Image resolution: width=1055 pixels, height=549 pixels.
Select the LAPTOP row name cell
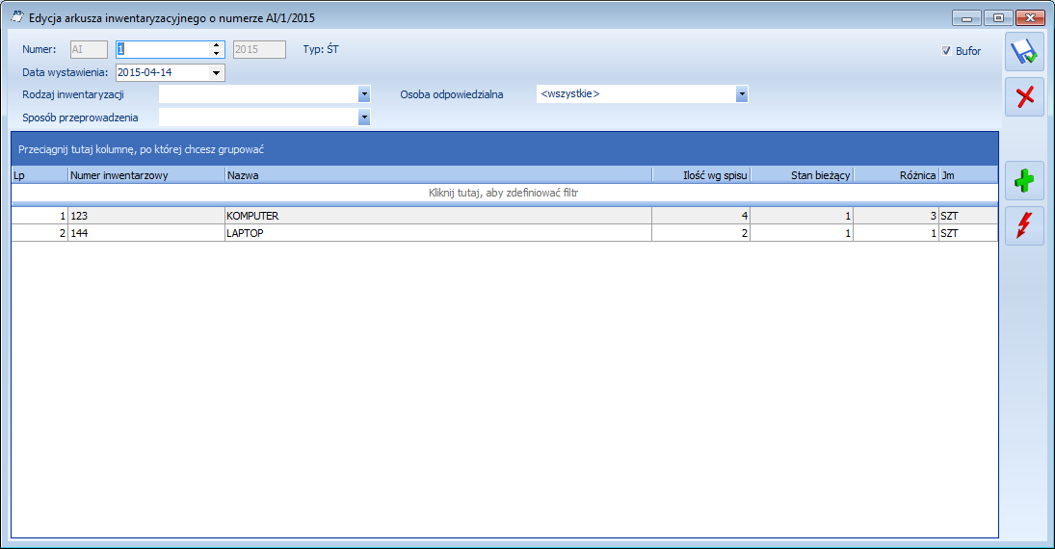438,233
